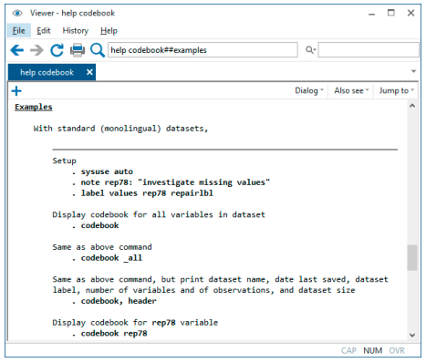Click the plain 'codebook' command link

pos(99,225)
